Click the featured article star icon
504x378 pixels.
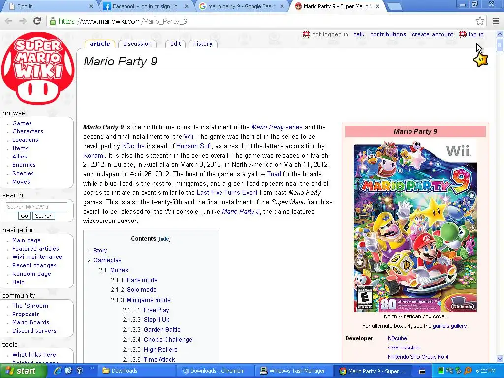[481, 60]
